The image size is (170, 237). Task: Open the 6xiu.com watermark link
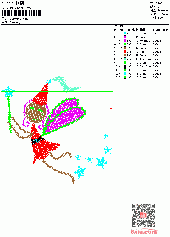pyautogui.click(x=143, y=231)
